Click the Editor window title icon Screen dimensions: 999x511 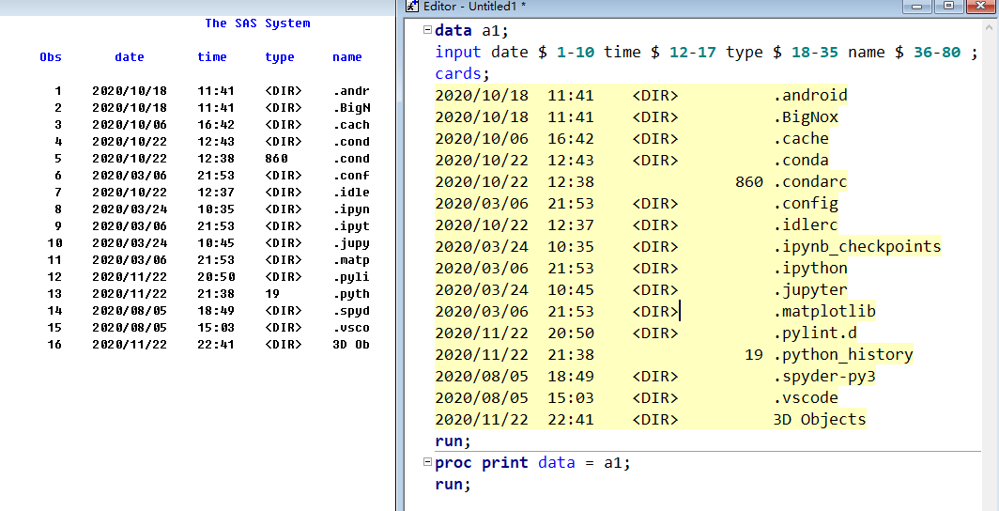pos(412,7)
